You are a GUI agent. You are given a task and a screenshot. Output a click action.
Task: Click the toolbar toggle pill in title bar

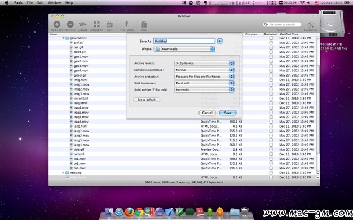pyautogui.click(x=315, y=16)
